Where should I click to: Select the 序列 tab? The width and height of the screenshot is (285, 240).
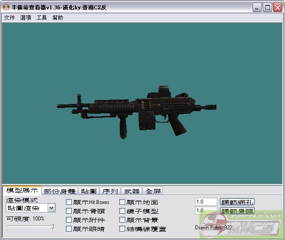110,191
